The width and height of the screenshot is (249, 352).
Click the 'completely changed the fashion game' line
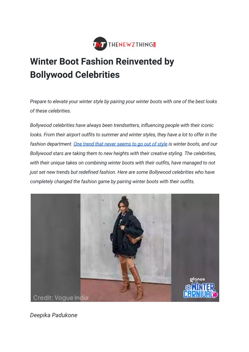112,181
